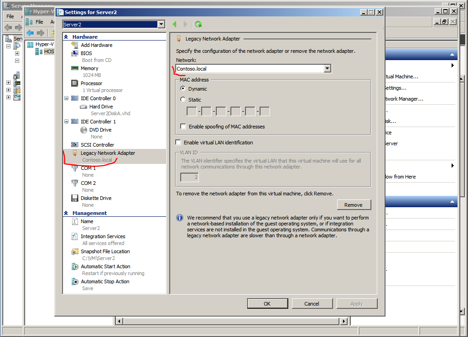468x337 pixels.
Task: Select the BIOS chip icon
Action: tap(75, 53)
